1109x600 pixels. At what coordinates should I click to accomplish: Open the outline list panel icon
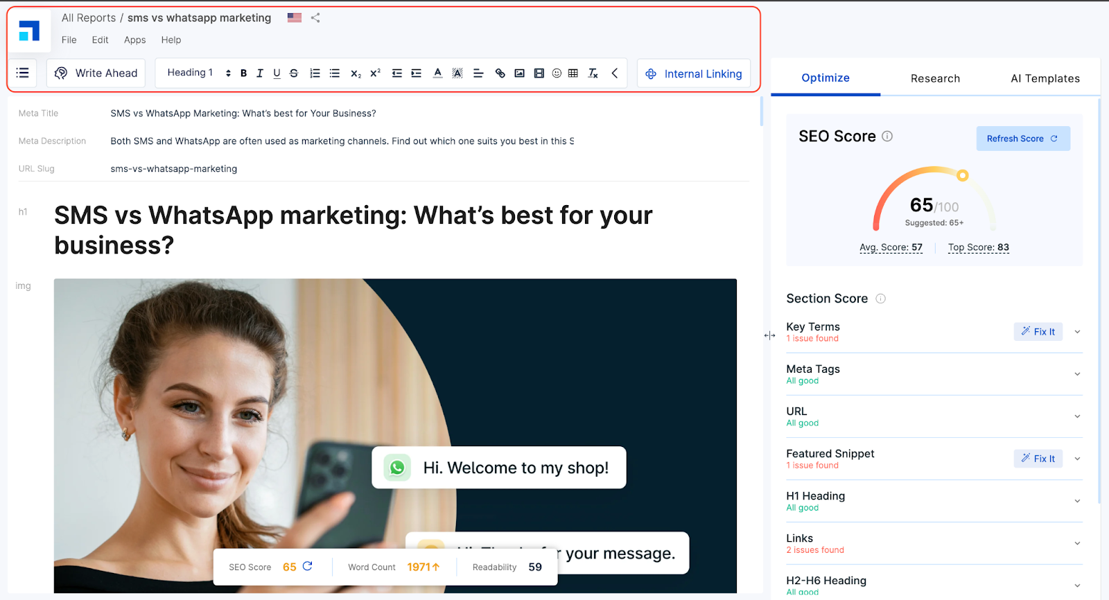pos(22,73)
